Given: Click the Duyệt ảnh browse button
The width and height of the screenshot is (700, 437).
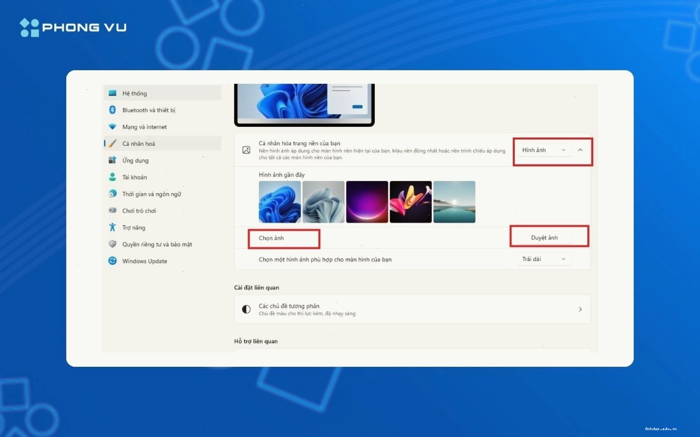Looking at the screenshot, I should point(544,238).
